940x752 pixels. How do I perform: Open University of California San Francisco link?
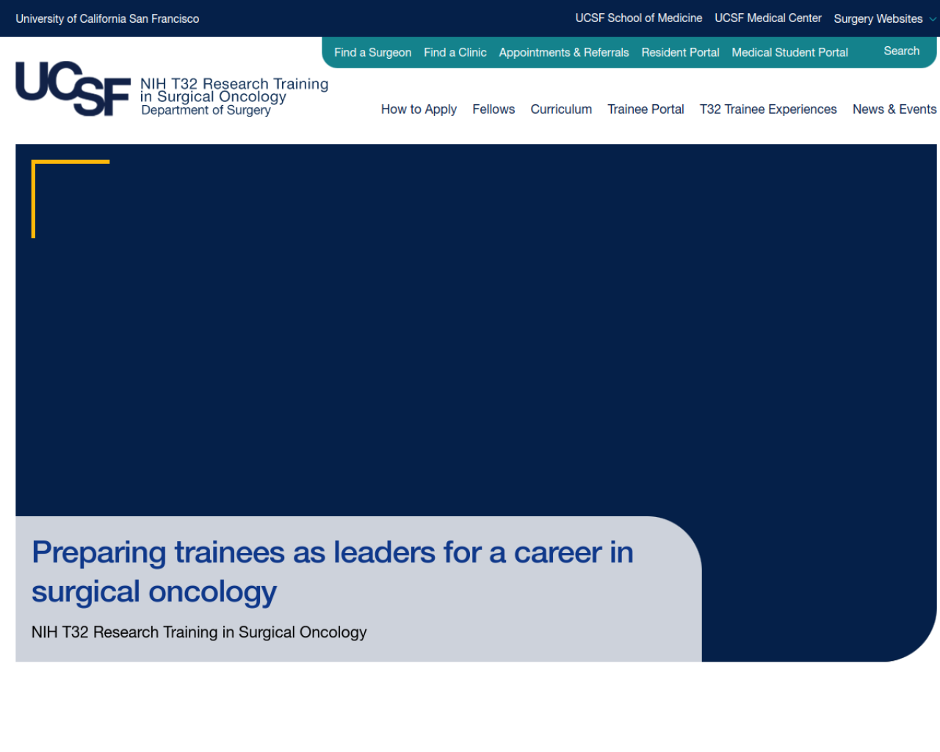coord(107,18)
